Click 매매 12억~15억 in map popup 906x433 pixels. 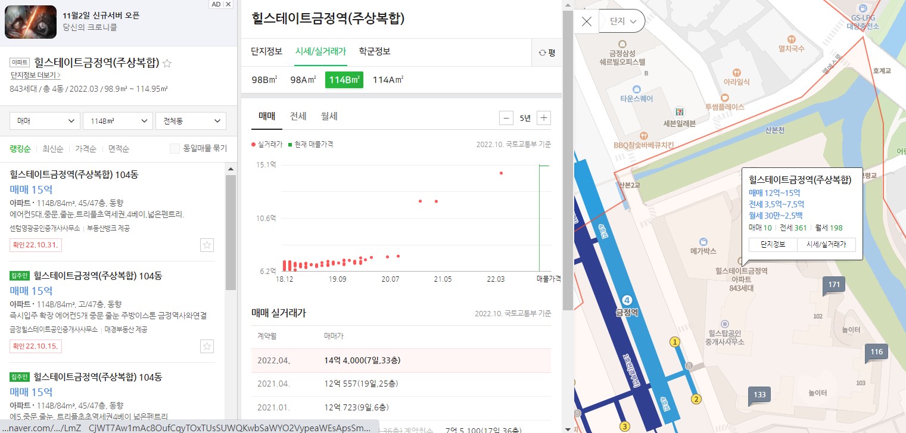click(775, 192)
